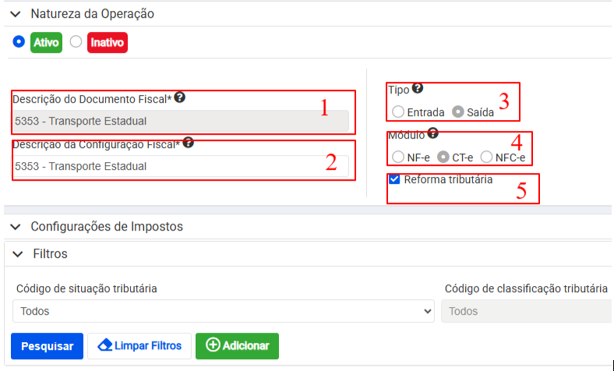This screenshot has width=614, height=371.
Task: Click the eraser icon on Limpar Filtros
Action: click(105, 344)
